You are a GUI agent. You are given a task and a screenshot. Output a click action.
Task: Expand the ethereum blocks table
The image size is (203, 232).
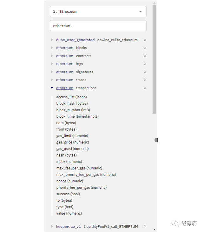52,48
